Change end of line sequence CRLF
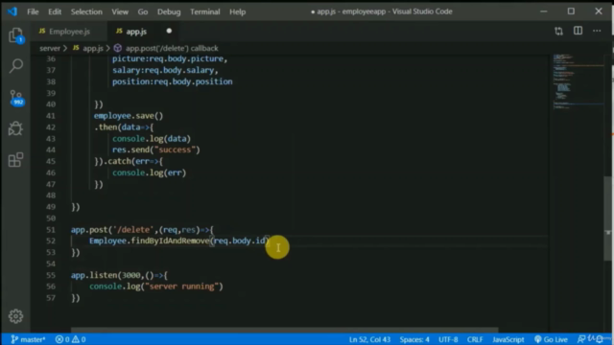614x345 pixels. pyautogui.click(x=475, y=339)
